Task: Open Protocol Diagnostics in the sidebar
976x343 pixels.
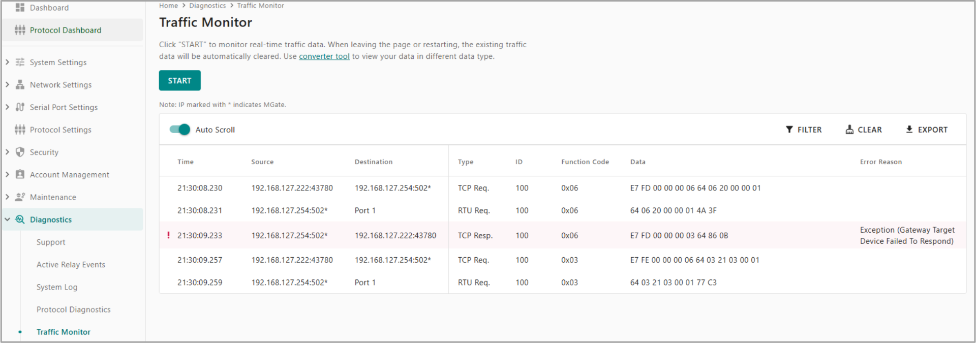Action: (x=73, y=309)
